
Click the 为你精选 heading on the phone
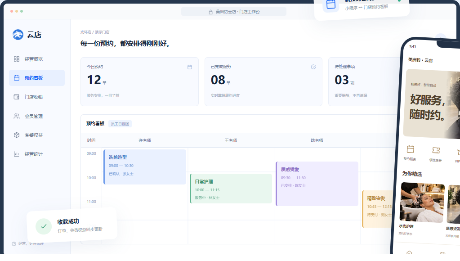[412, 174]
